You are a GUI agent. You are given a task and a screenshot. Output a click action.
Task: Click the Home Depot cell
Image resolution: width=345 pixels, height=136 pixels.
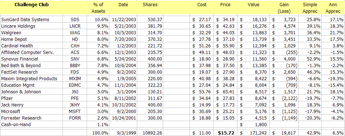click(x=31, y=39)
